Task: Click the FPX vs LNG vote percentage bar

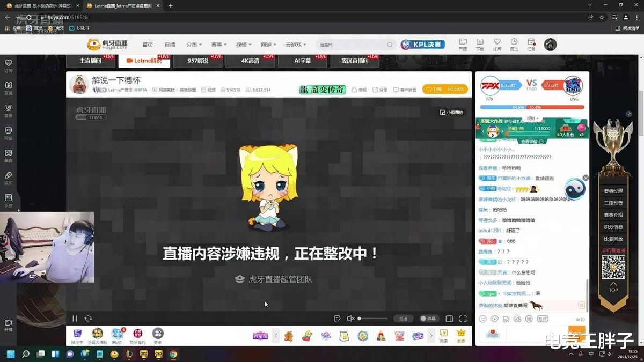Action: (x=532, y=107)
